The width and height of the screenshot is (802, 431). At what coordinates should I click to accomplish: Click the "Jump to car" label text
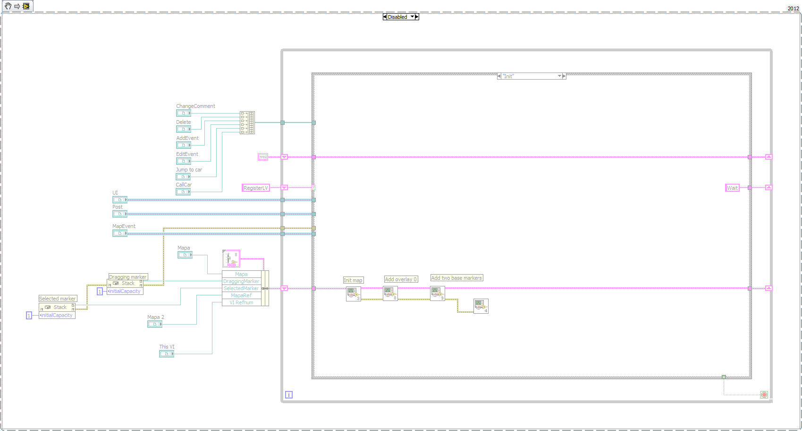(x=189, y=170)
